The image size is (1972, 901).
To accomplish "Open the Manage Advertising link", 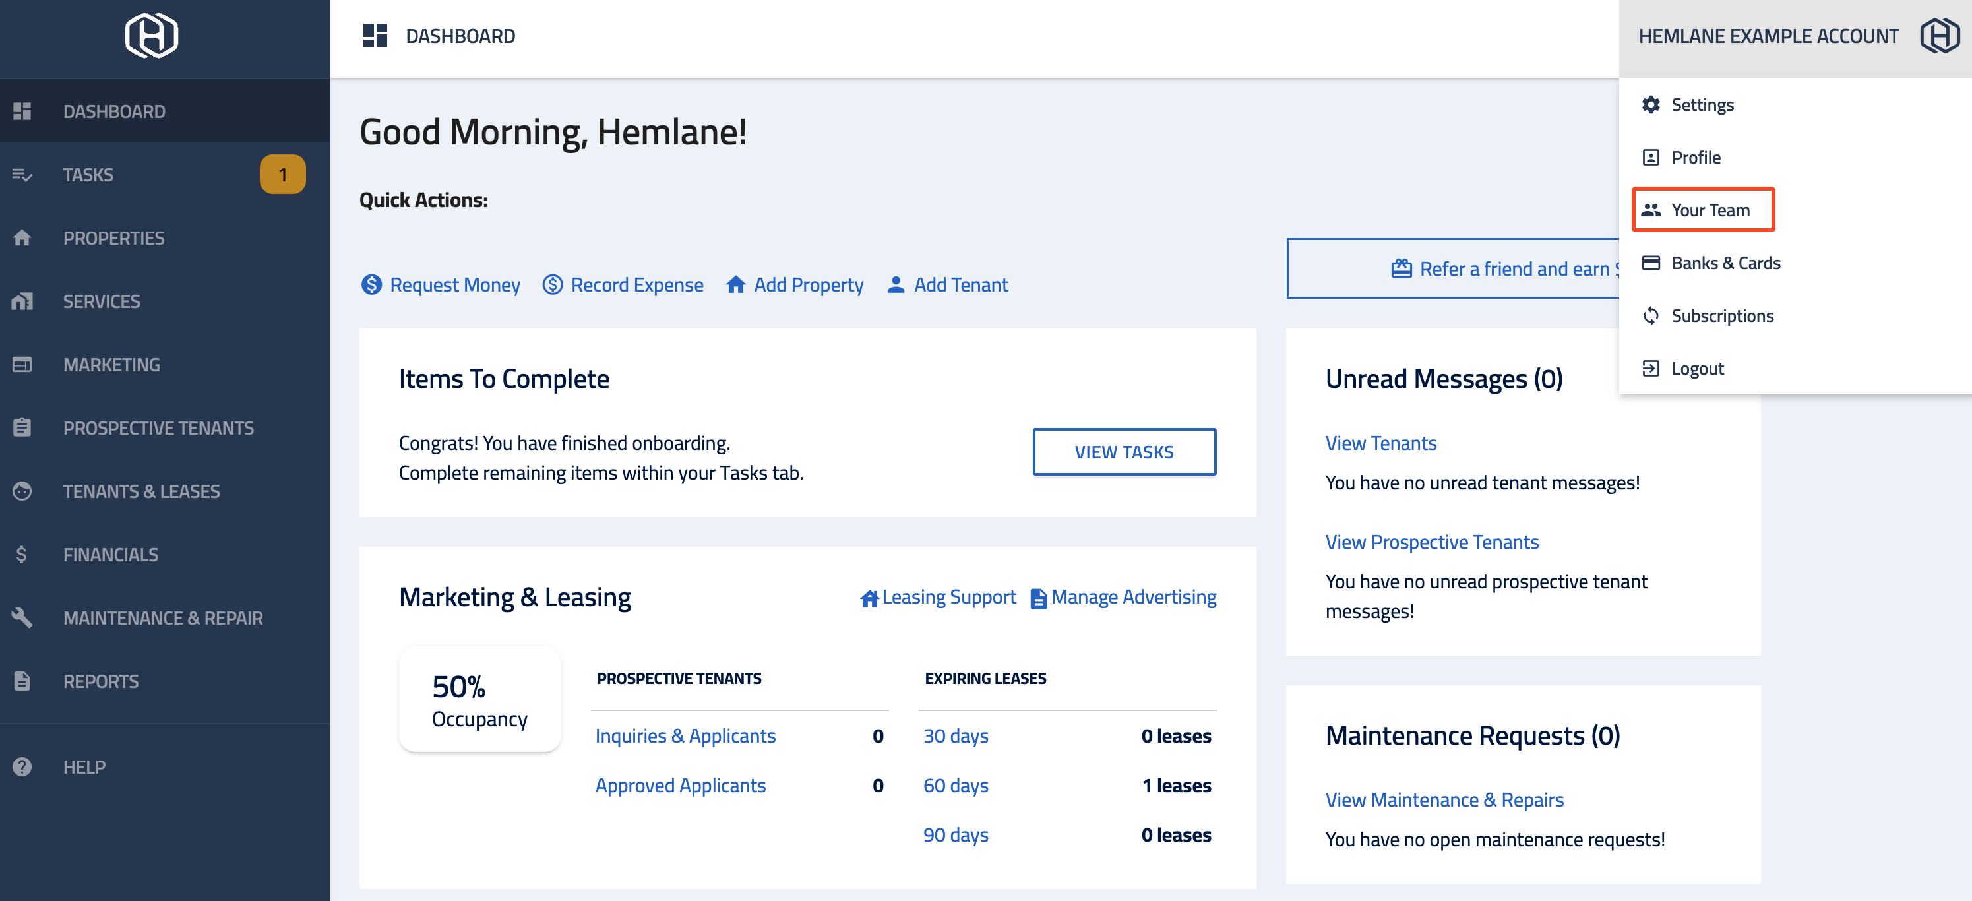I will pos(1124,598).
